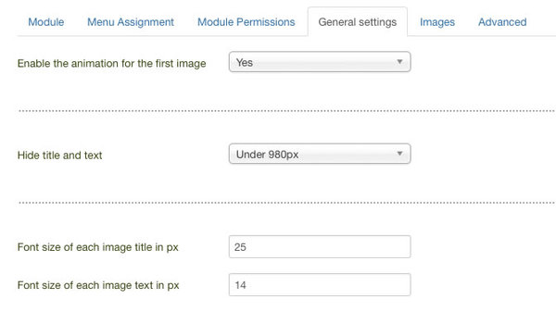The width and height of the screenshot is (556, 336).
Task: Open the Advanced tab
Action: pos(502,22)
